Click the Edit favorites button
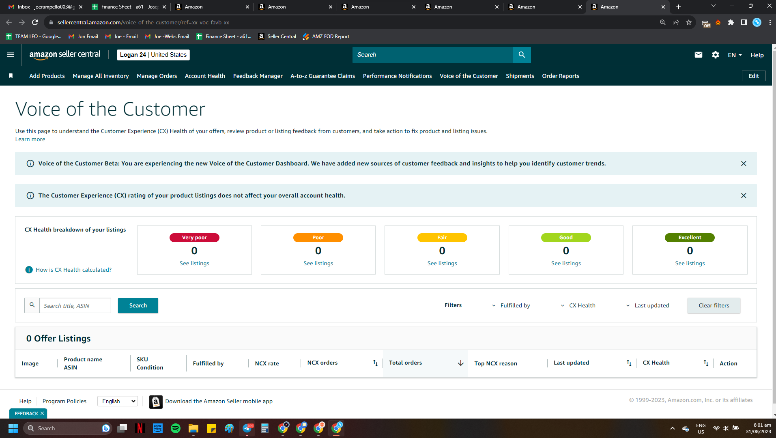776x438 pixels. 754,76
